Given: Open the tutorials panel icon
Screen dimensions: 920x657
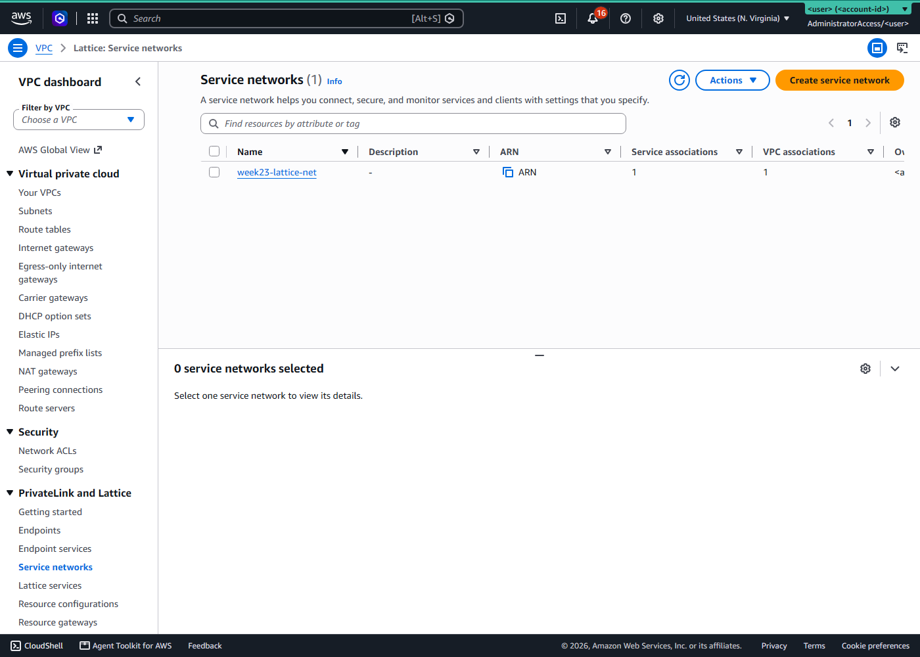Looking at the screenshot, I should (x=902, y=48).
